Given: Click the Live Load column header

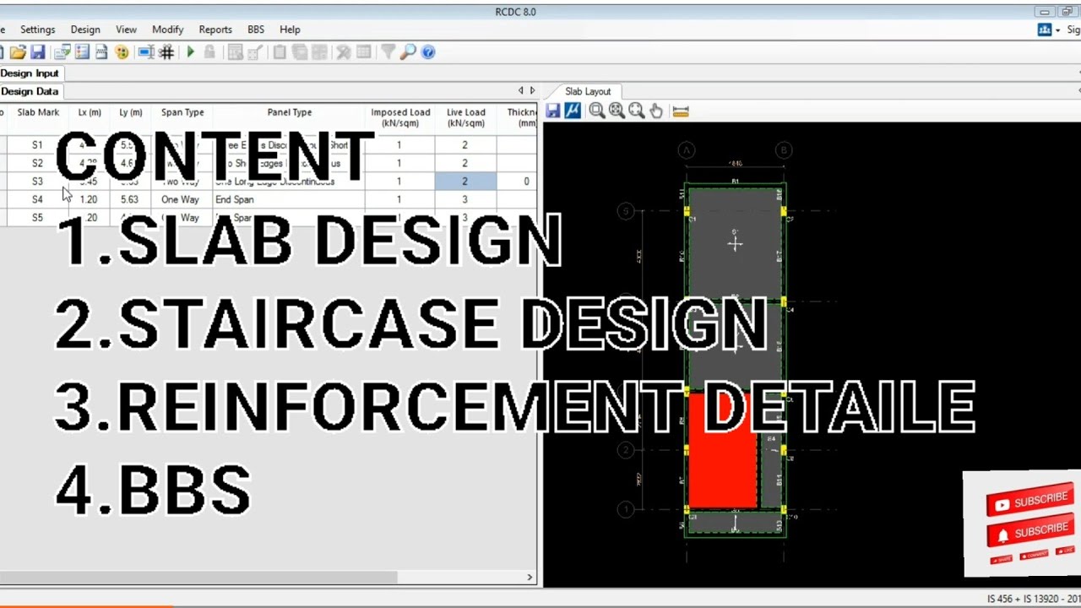Looking at the screenshot, I should point(466,117).
